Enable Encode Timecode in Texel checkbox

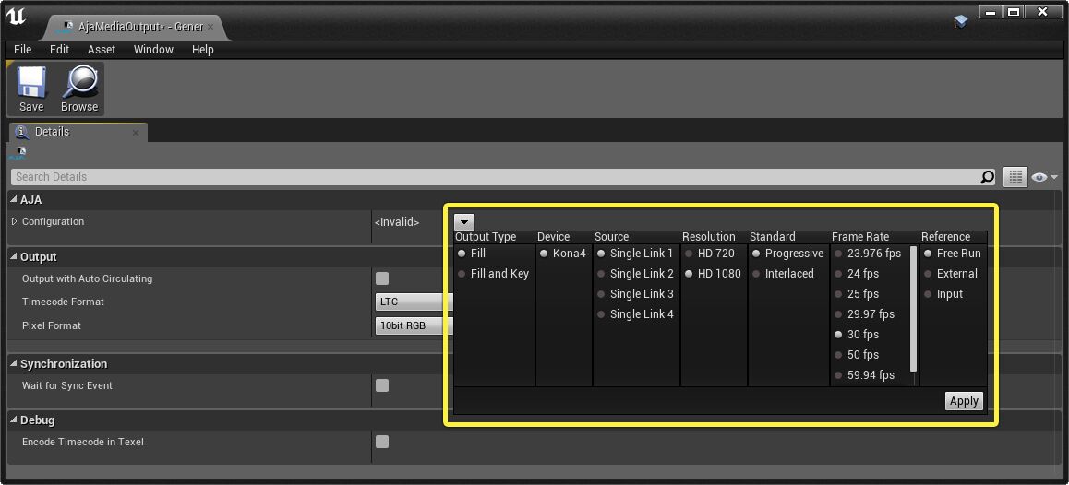(x=382, y=442)
